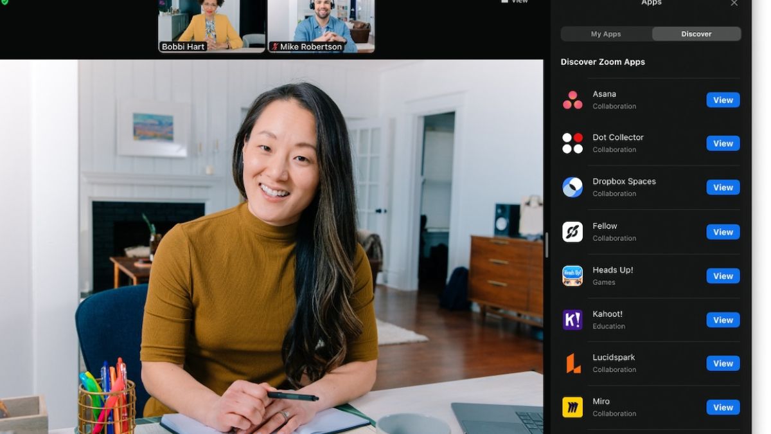
Task: View the Lucidspark app details
Action: (x=723, y=363)
